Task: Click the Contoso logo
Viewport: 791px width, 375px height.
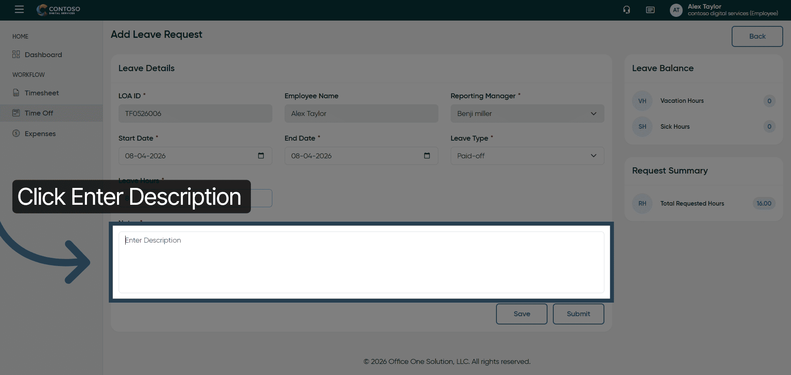Action: pyautogui.click(x=58, y=10)
